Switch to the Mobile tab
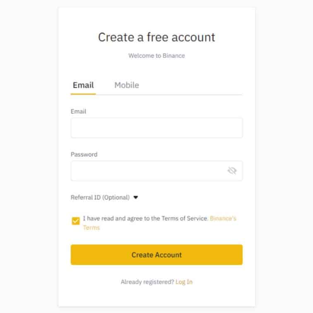 pyautogui.click(x=127, y=85)
